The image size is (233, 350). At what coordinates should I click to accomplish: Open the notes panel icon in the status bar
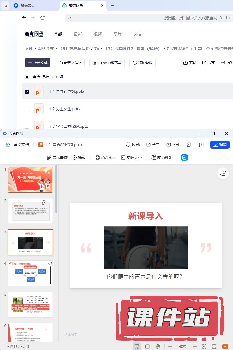pyautogui.click(x=147, y=346)
